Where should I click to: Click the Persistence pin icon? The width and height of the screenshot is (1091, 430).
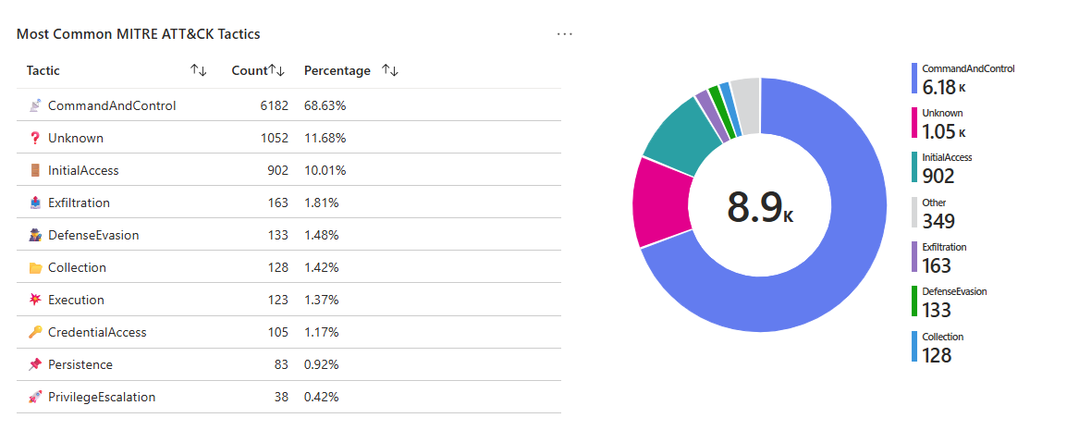(x=35, y=364)
